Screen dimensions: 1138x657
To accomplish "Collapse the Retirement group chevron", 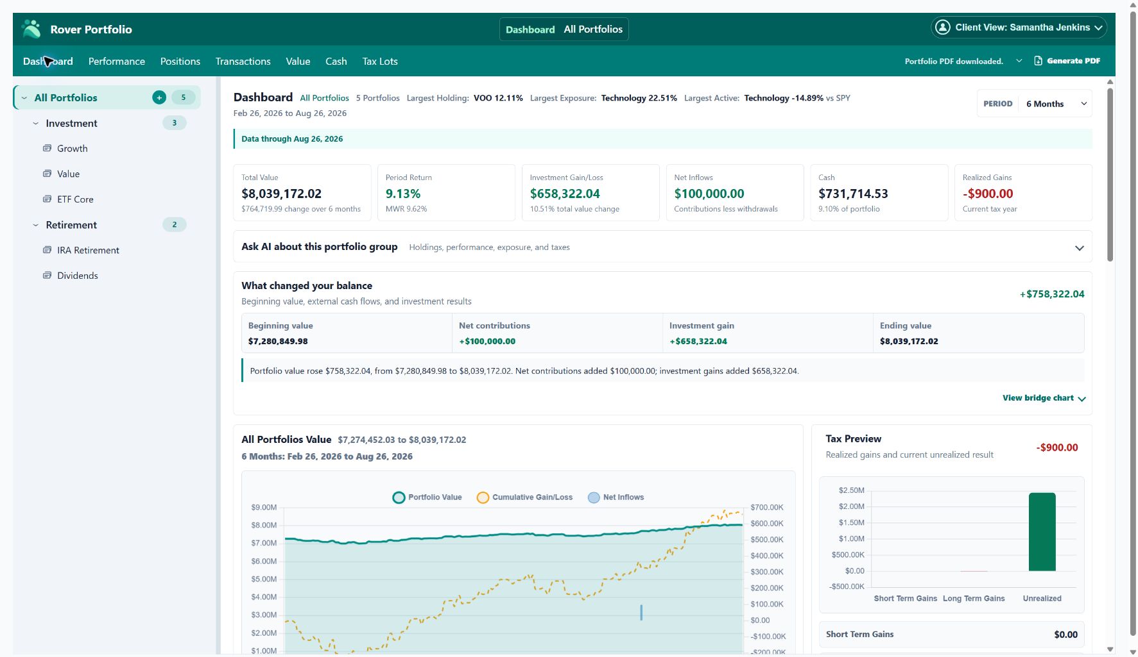I will point(36,225).
